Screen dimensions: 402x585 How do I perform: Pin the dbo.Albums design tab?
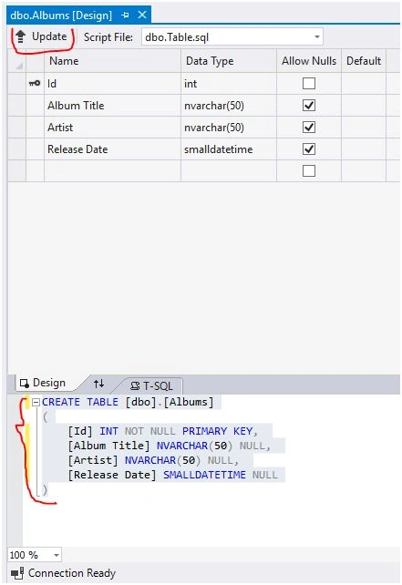(126, 15)
